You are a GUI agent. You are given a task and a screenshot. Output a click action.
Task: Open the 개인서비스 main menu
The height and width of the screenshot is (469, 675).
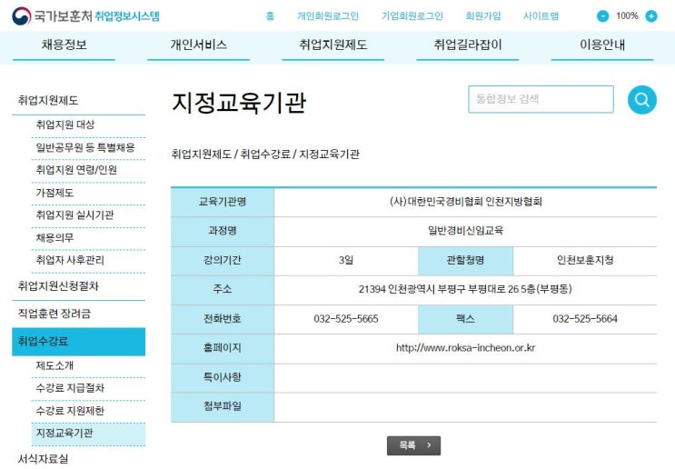click(198, 45)
